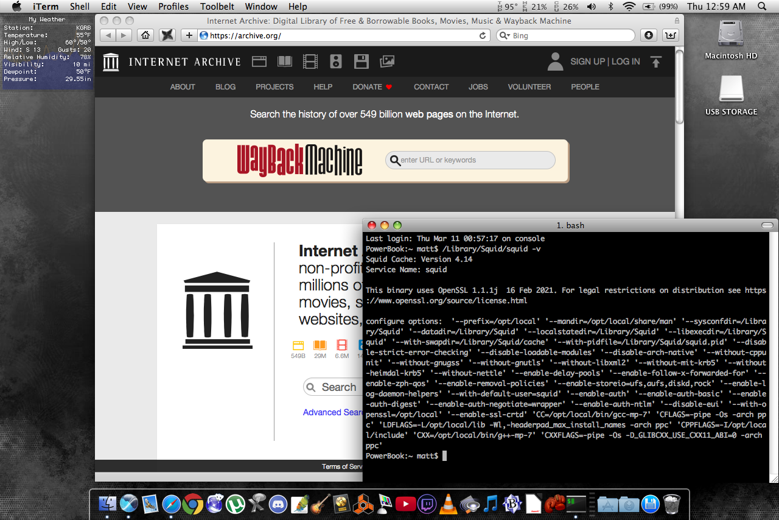Open the Trash in the dock
779x520 pixels.
tap(671, 504)
